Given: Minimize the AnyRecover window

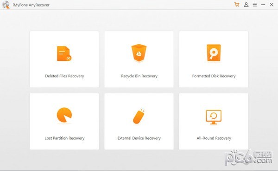Looking at the screenshot, I should (263, 5).
